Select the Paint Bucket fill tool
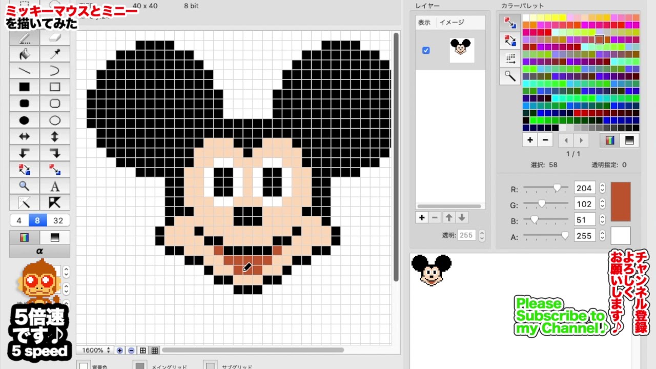Viewport: 656px width, 369px height. tap(24, 54)
